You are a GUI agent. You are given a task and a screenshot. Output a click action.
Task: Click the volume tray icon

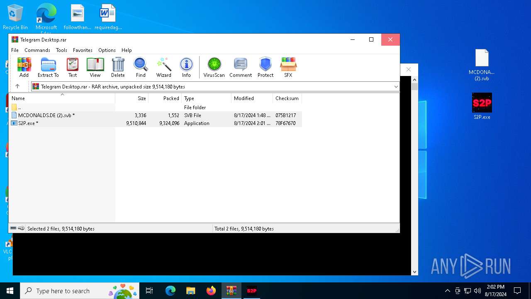click(477, 291)
